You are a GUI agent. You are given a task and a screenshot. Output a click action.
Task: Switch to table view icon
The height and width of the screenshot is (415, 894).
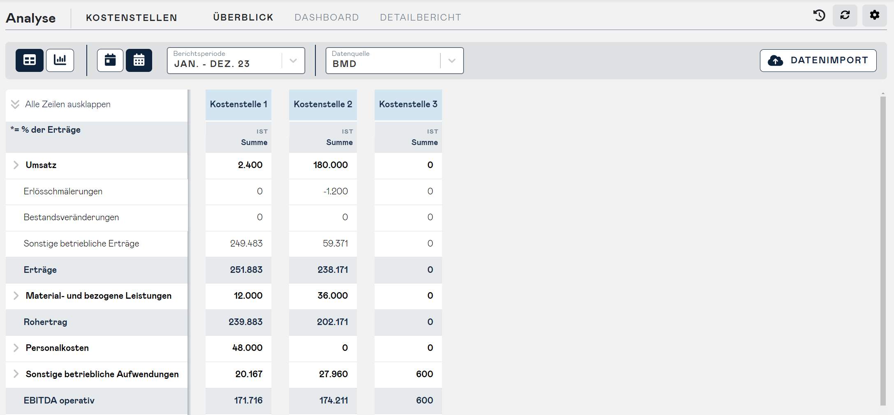click(30, 60)
